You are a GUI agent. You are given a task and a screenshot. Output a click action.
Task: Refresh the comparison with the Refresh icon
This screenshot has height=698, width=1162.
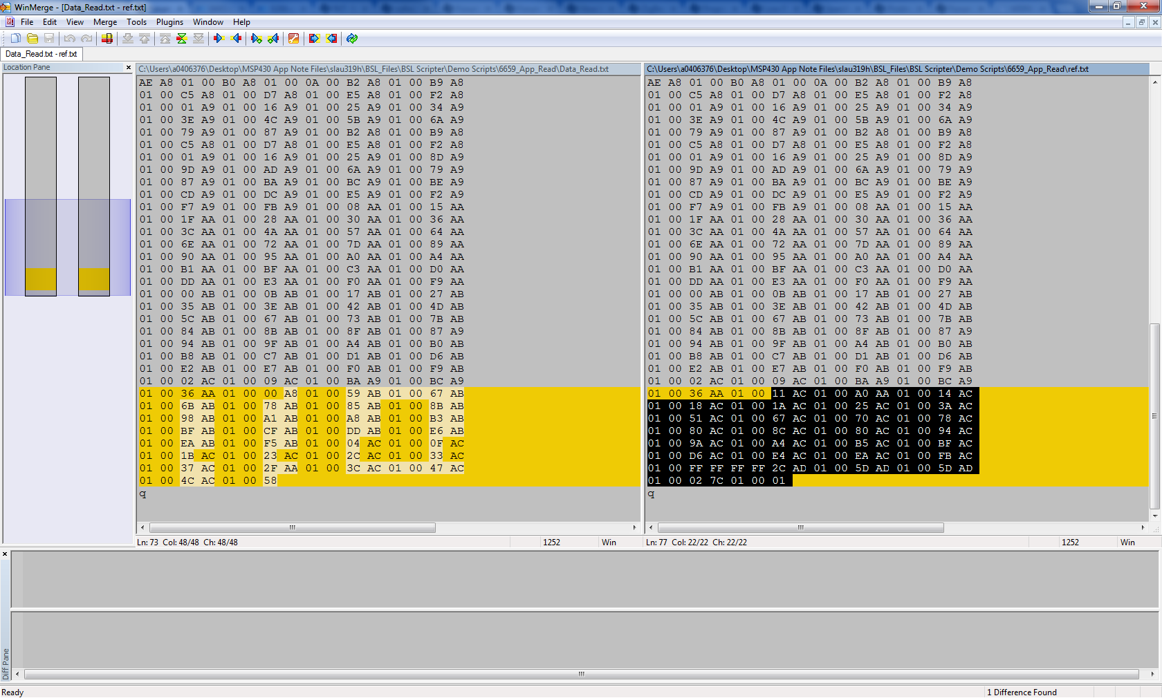click(351, 38)
